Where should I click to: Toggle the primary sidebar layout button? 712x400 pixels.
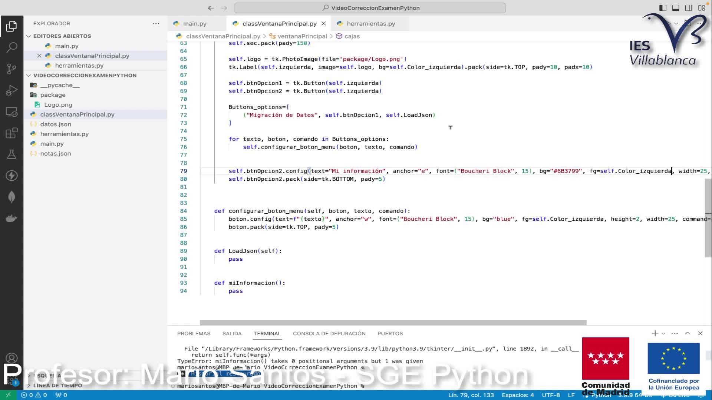point(663,8)
